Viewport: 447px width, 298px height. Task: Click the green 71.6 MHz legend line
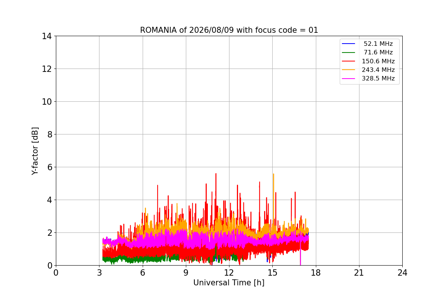tap(349, 53)
